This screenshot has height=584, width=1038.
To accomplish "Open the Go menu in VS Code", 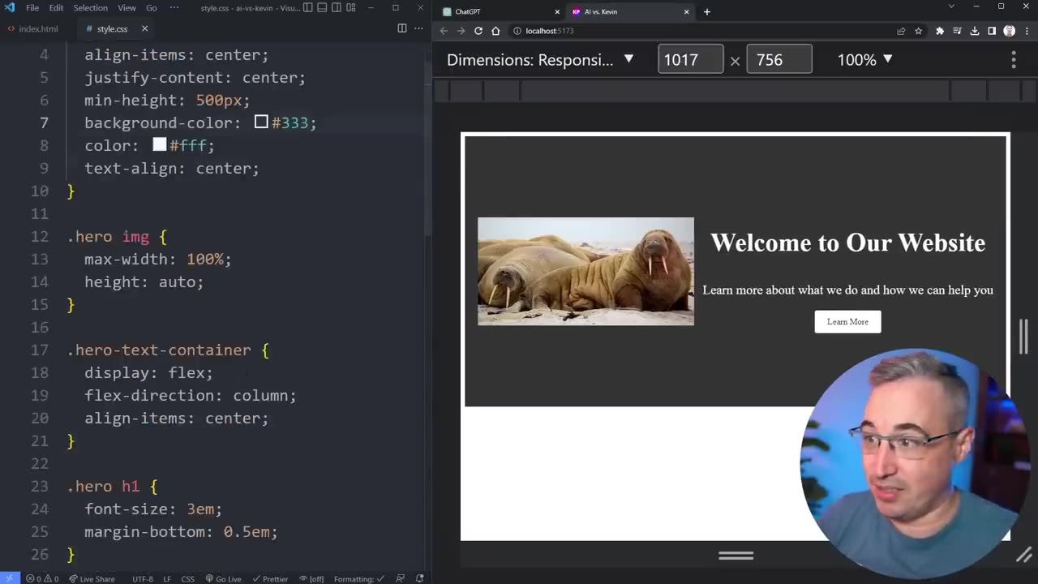I will click(x=152, y=7).
